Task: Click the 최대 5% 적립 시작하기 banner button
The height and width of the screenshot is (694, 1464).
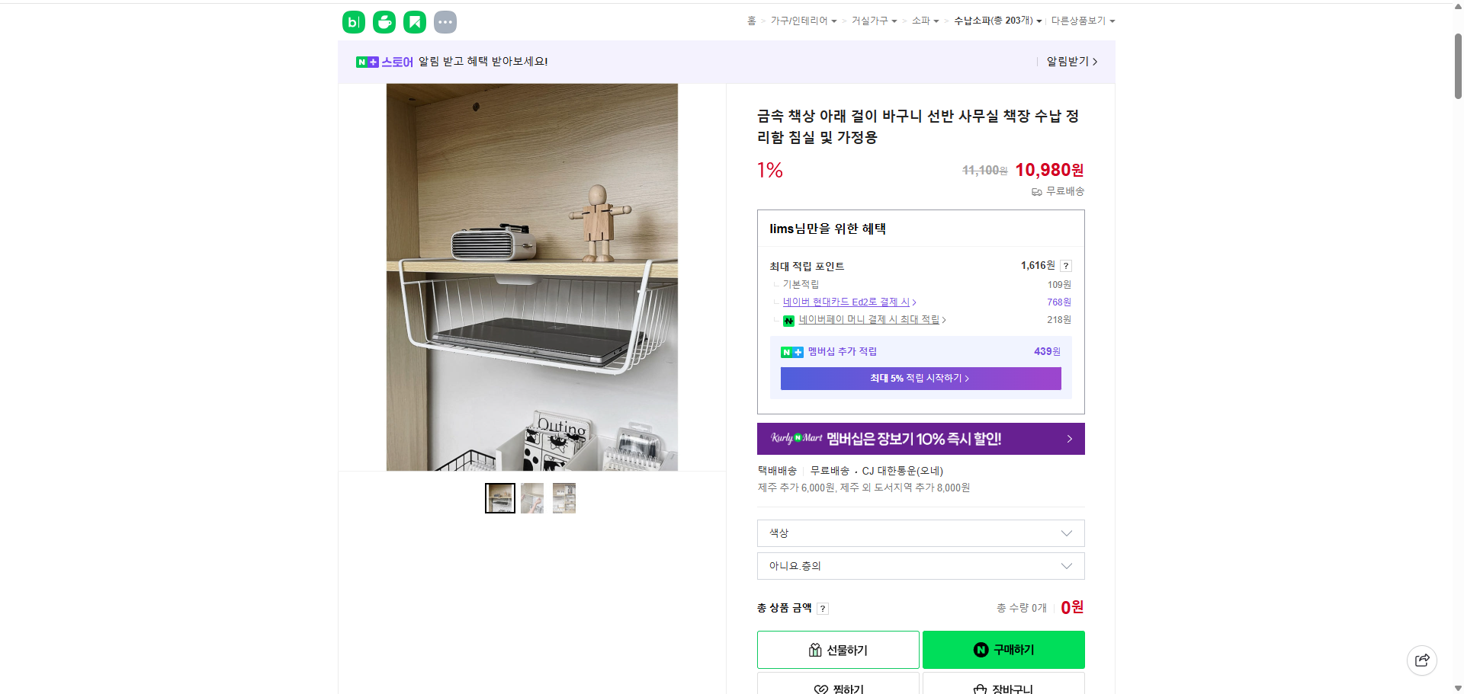Action: coord(920,379)
